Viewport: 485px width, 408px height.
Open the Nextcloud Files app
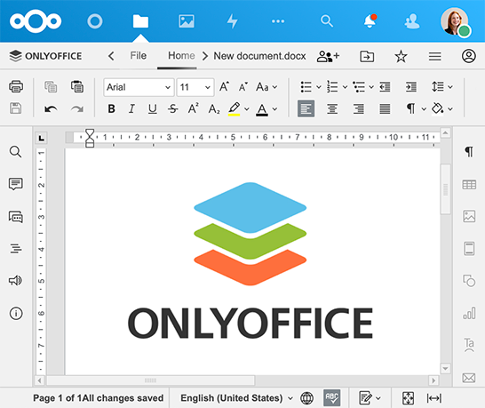tap(140, 21)
